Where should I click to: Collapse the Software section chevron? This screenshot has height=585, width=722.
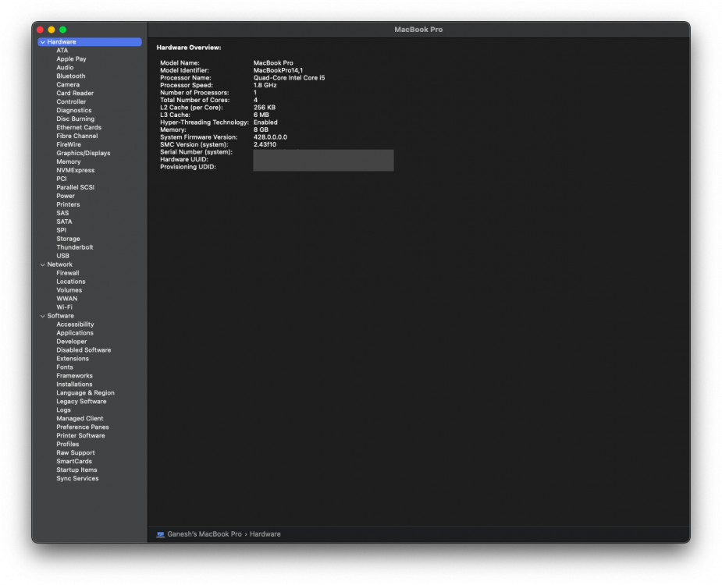pos(43,316)
